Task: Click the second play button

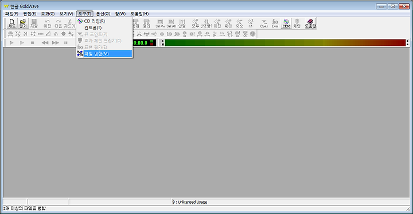Action: [22, 42]
